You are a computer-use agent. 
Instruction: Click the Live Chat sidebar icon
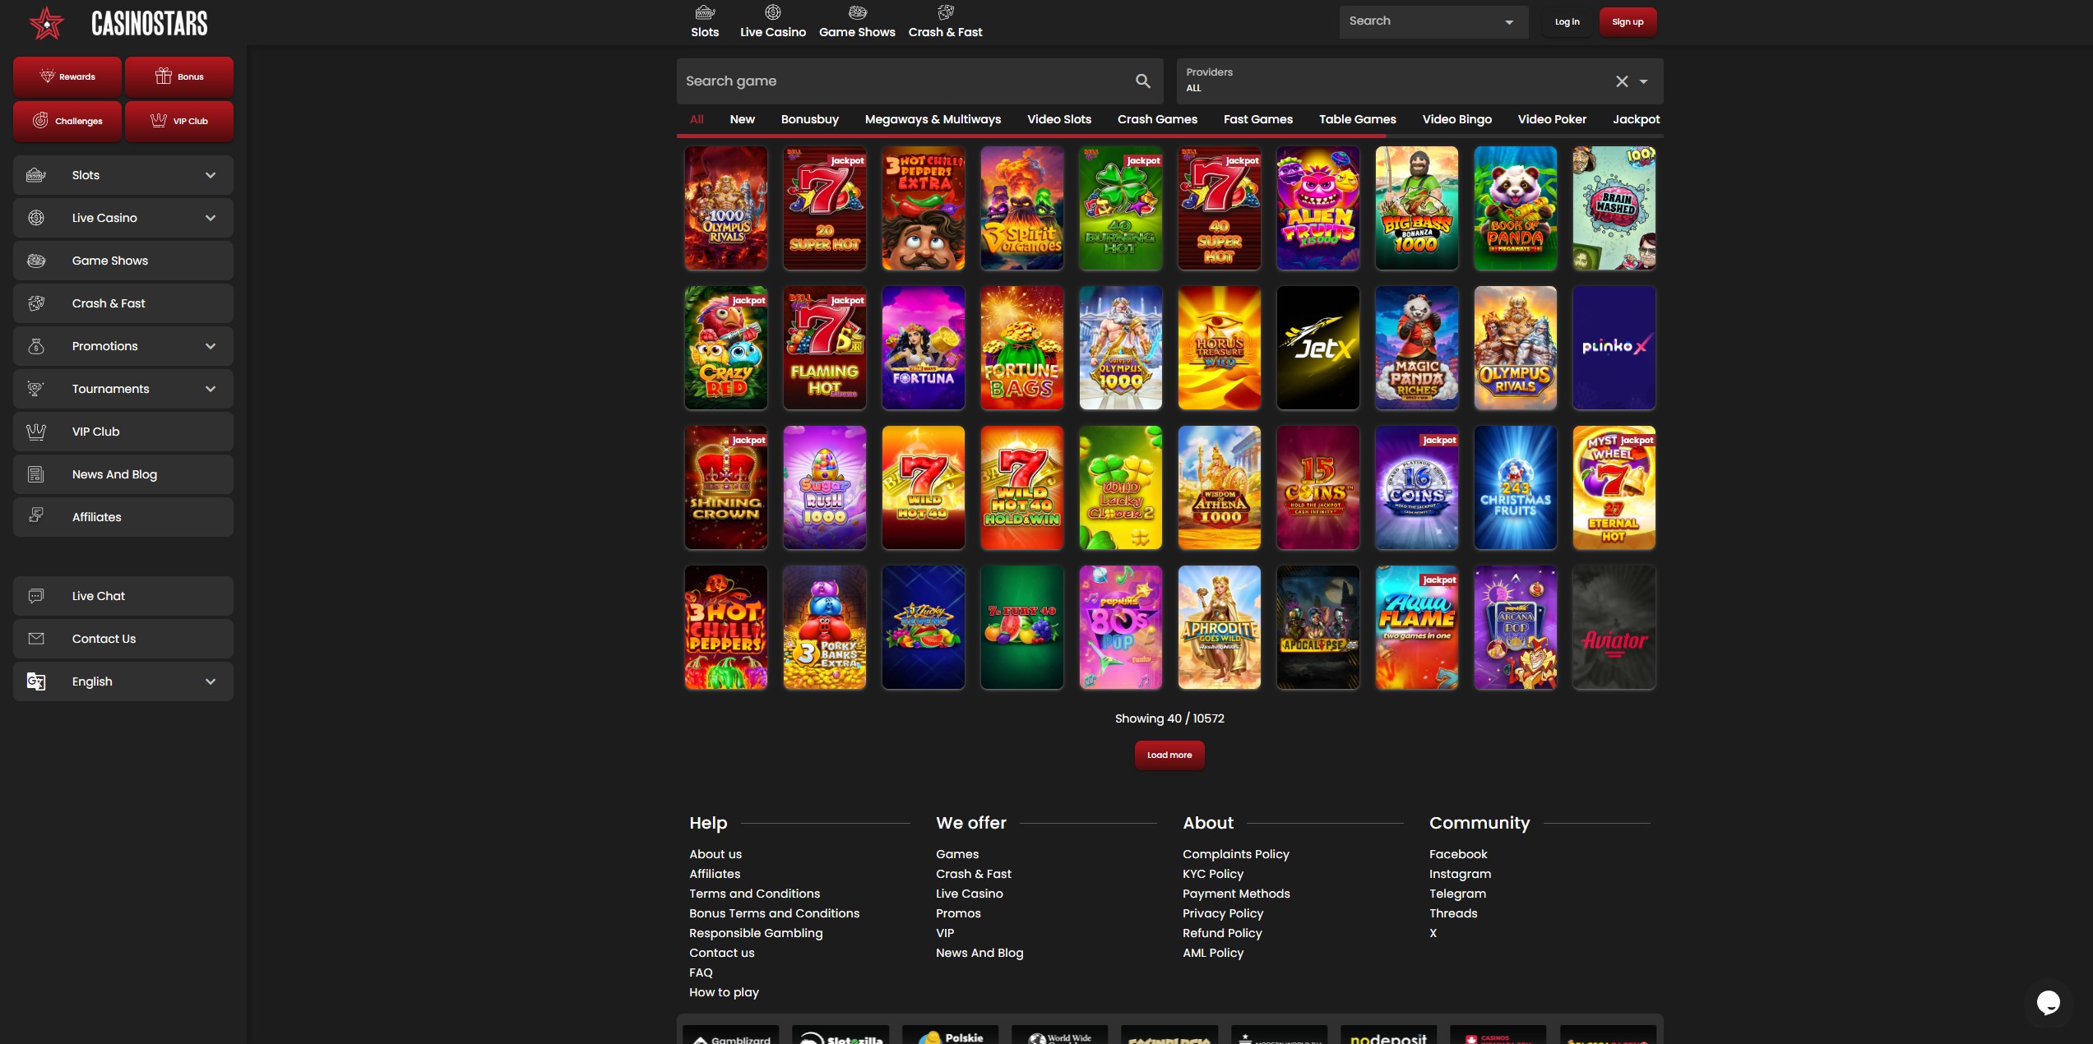[x=36, y=596]
